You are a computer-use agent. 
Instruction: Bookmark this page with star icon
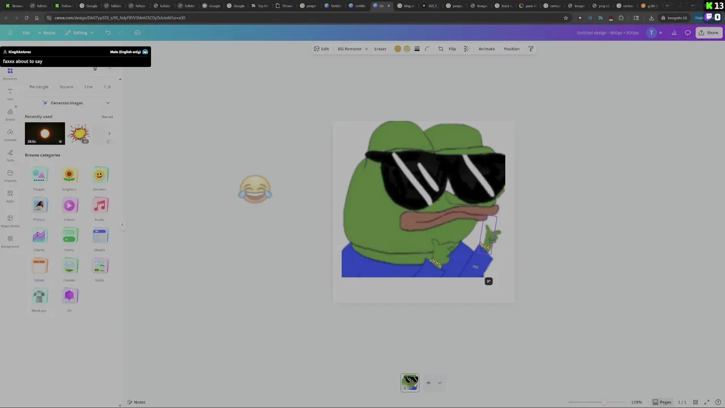click(x=565, y=18)
